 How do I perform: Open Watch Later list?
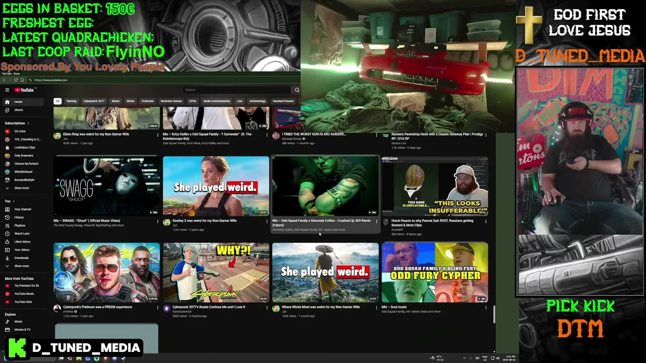pyautogui.click(x=23, y=233)
